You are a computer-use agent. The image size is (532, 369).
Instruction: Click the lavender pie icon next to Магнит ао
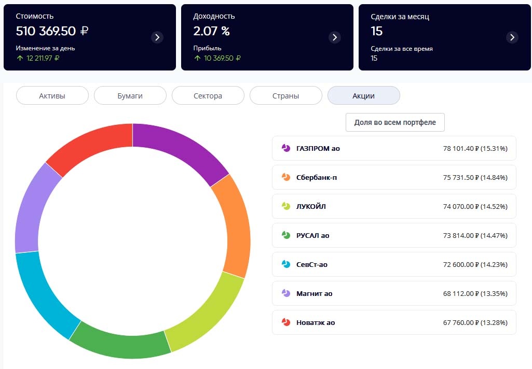pos(286,293)
